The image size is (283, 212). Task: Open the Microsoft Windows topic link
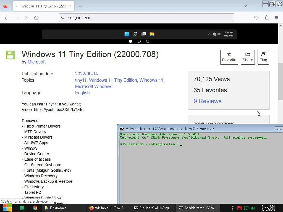pyautogui.click(x=94, y=86)
